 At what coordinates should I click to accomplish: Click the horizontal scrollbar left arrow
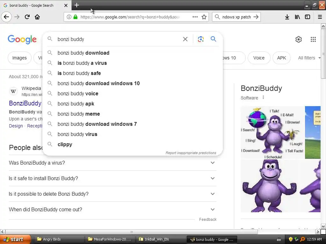tap(3, 232)
